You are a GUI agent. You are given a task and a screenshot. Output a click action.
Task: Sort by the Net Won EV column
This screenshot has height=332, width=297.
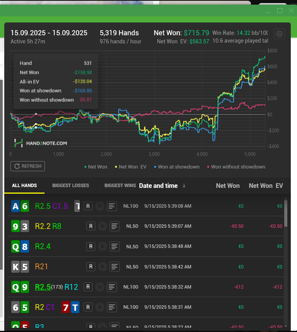266,186
